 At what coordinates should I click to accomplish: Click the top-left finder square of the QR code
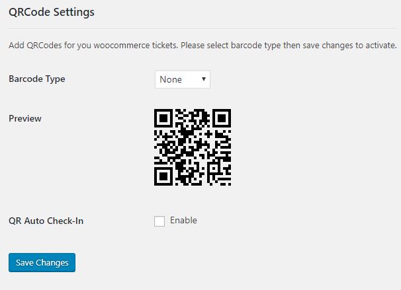(163, 118)
